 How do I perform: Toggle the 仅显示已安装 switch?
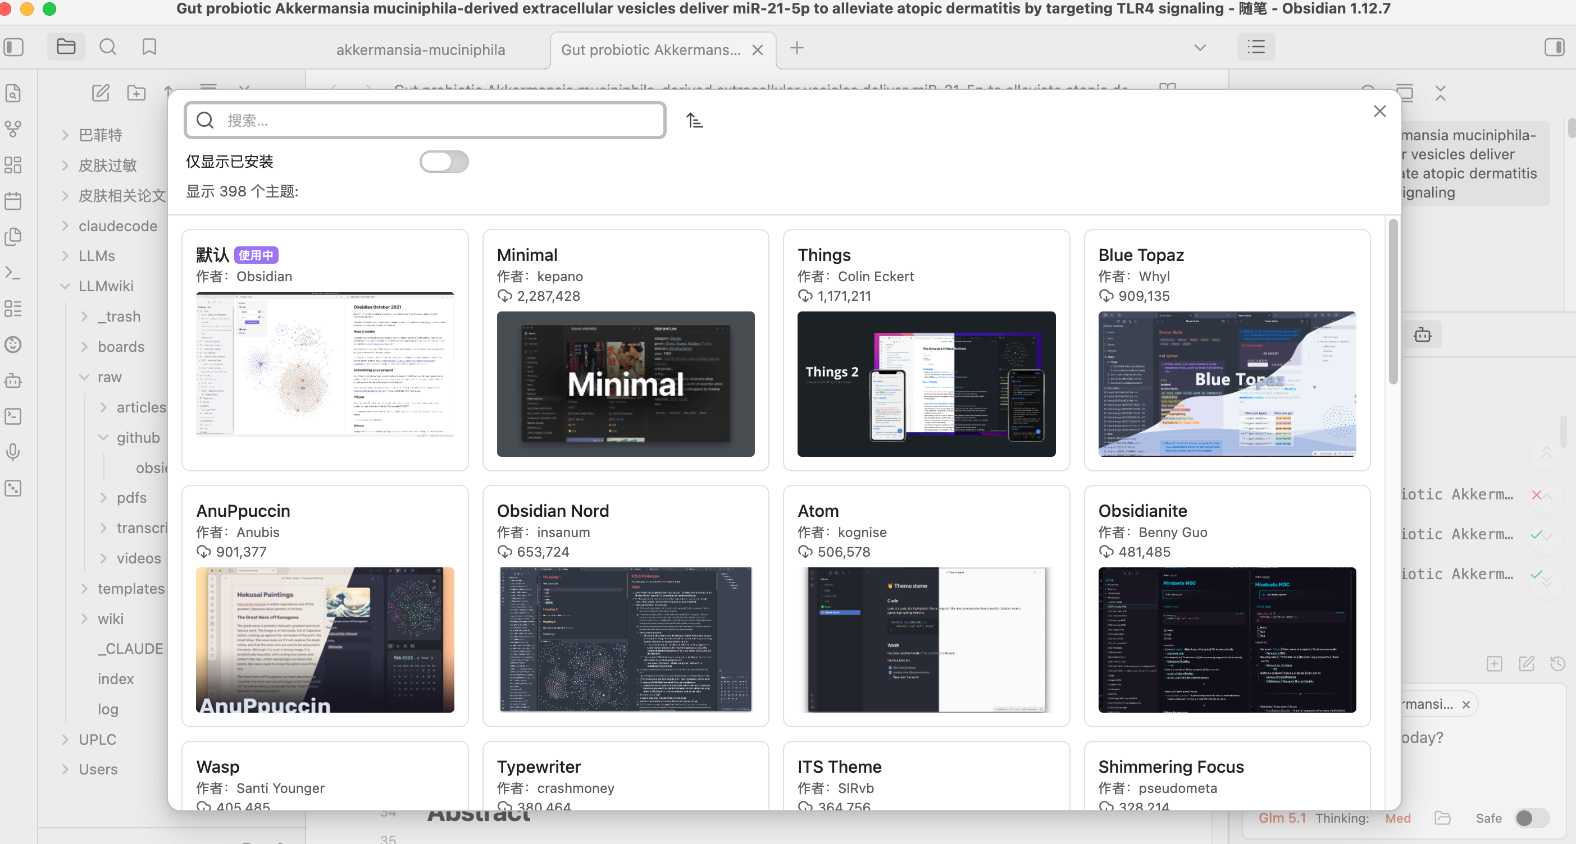click(444, 162)
